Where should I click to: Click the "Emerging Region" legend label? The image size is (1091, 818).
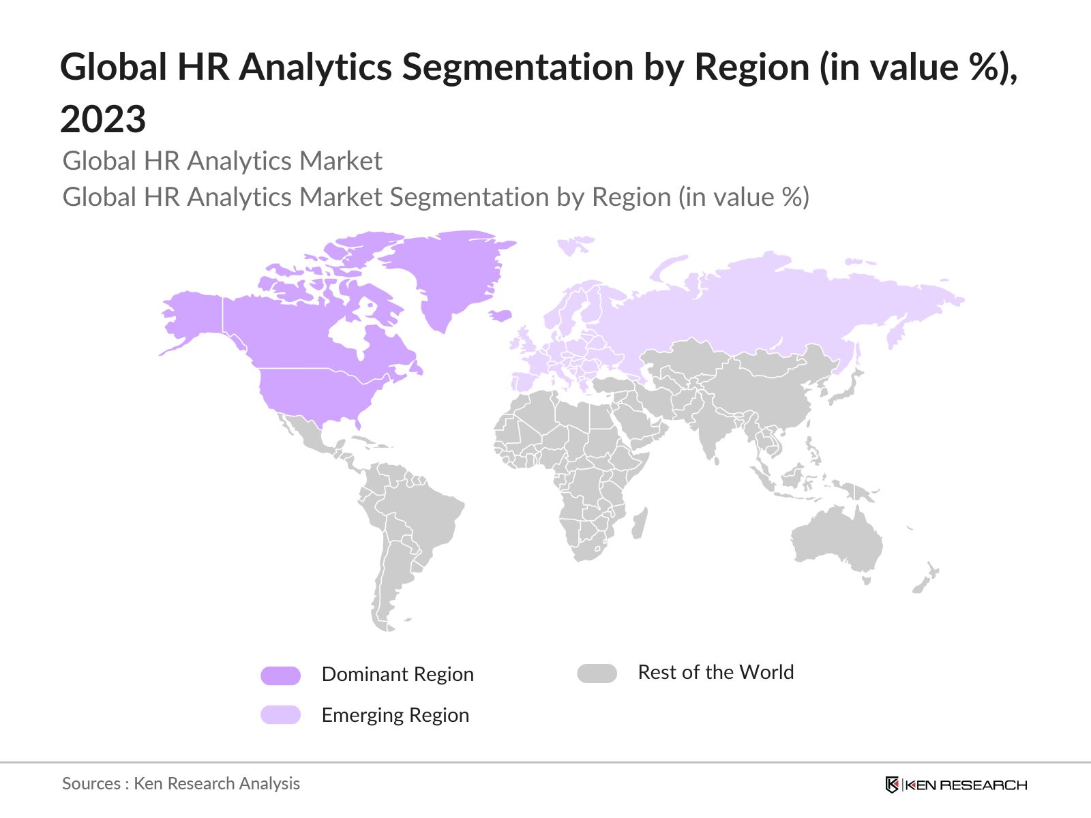coord(395,715)
